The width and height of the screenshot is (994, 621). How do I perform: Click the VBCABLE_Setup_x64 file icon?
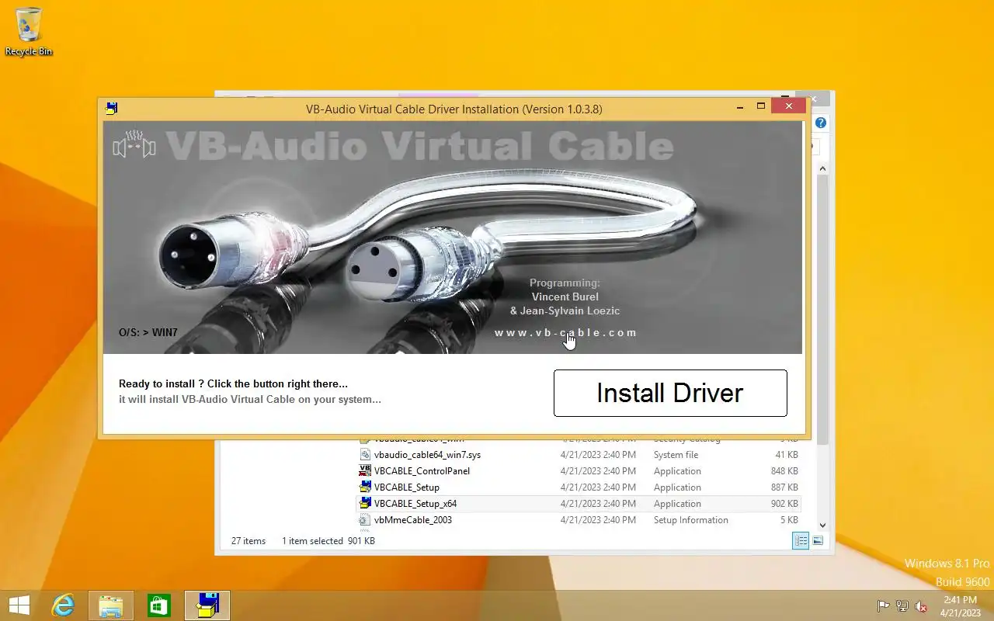(365, 504)
